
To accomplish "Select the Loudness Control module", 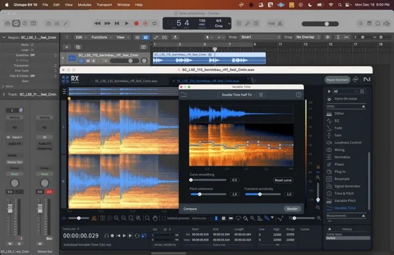I will click(348, 142).
